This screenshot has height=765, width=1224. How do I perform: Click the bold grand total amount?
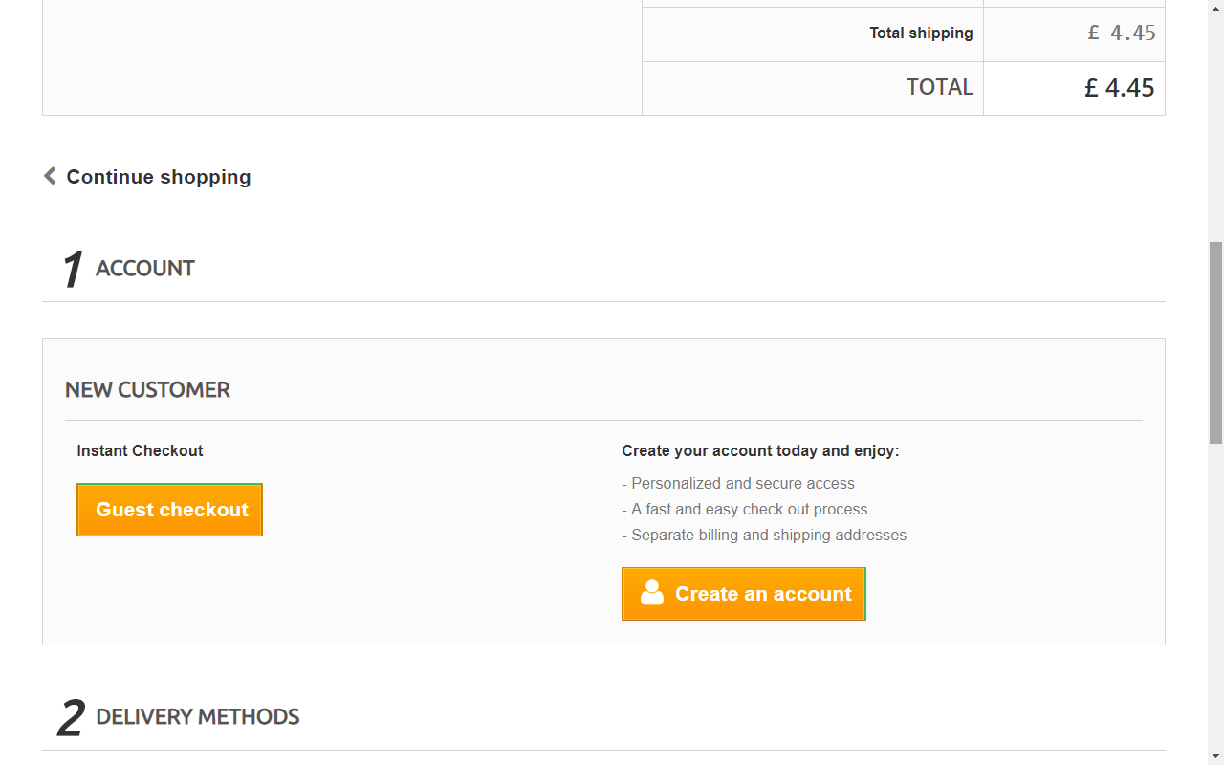click(1119, 88)
